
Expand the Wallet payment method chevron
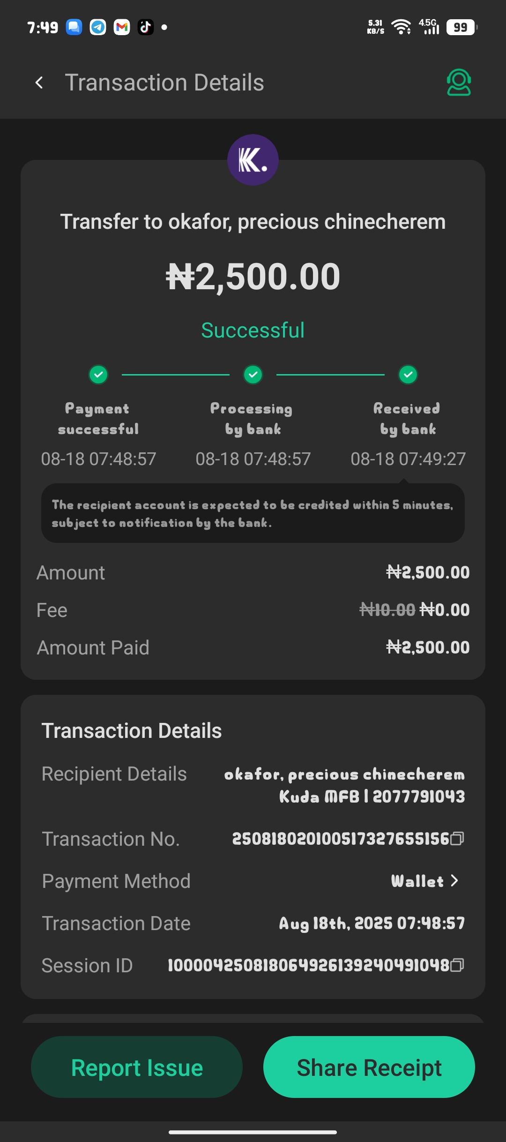pyautogui.click(x=454, y=881)
